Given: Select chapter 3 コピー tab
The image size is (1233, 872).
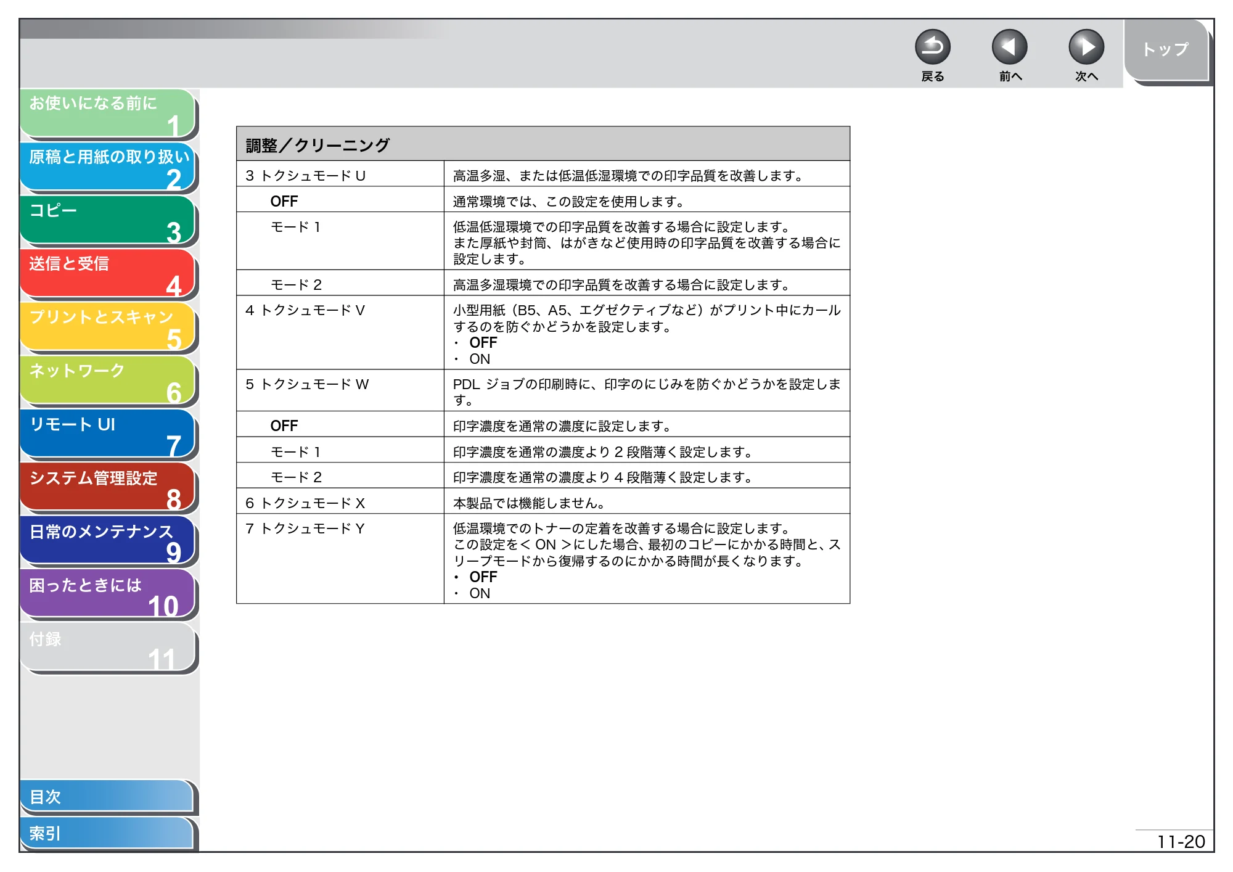Looking at the screenshot, I should point(108,220).
